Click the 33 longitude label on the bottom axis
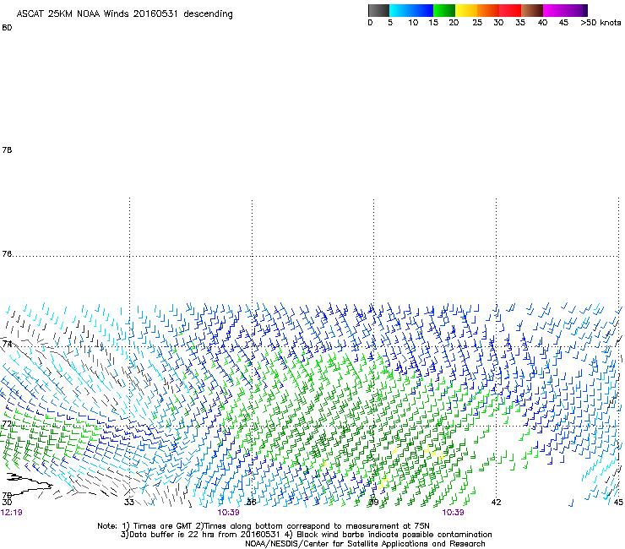This screenshot has height=549, width=625. coord(128,503)
